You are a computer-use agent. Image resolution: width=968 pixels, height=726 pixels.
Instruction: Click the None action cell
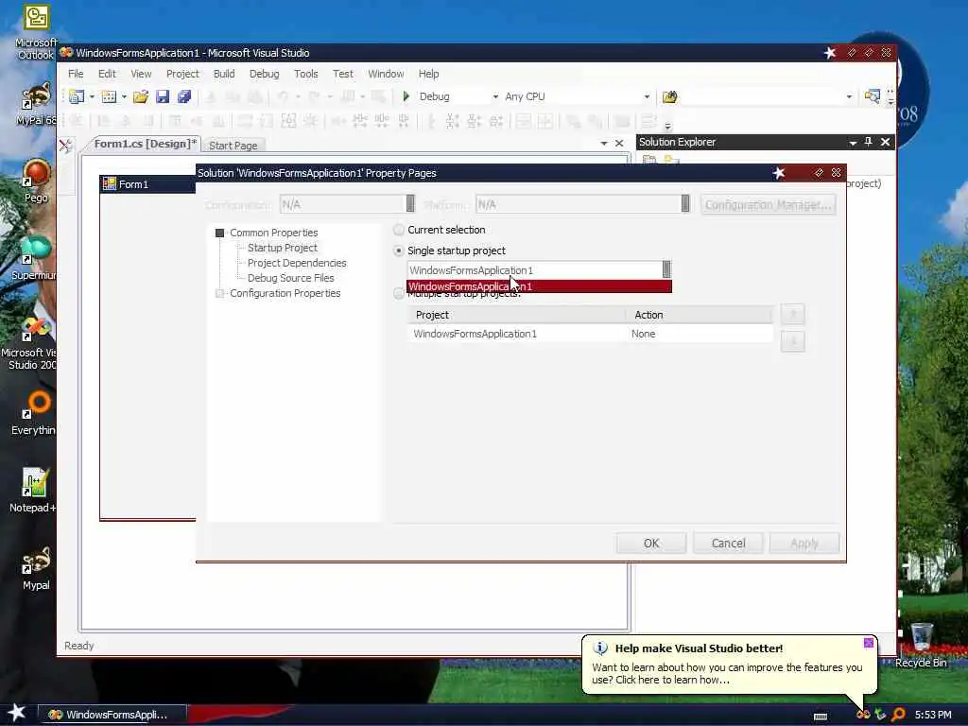tap(700, 334)
